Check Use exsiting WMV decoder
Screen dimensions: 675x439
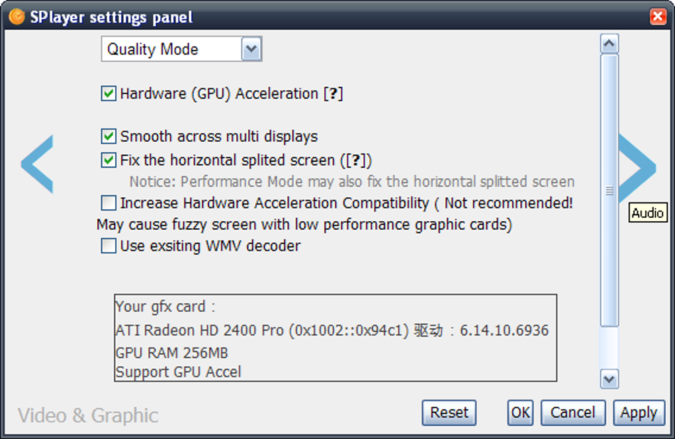click(x=109, y=246)
